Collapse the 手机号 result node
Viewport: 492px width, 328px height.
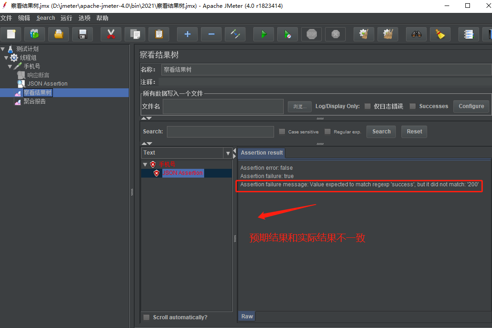(x=145, y=165)
